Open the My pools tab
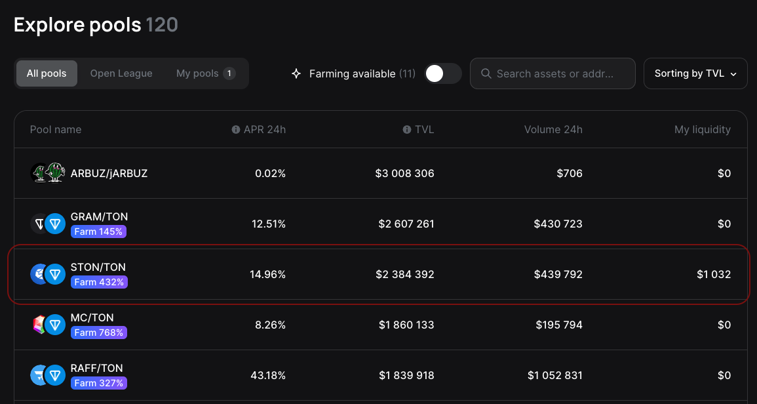The width and height of the screenshot is (757, 404). coord(206,73)
